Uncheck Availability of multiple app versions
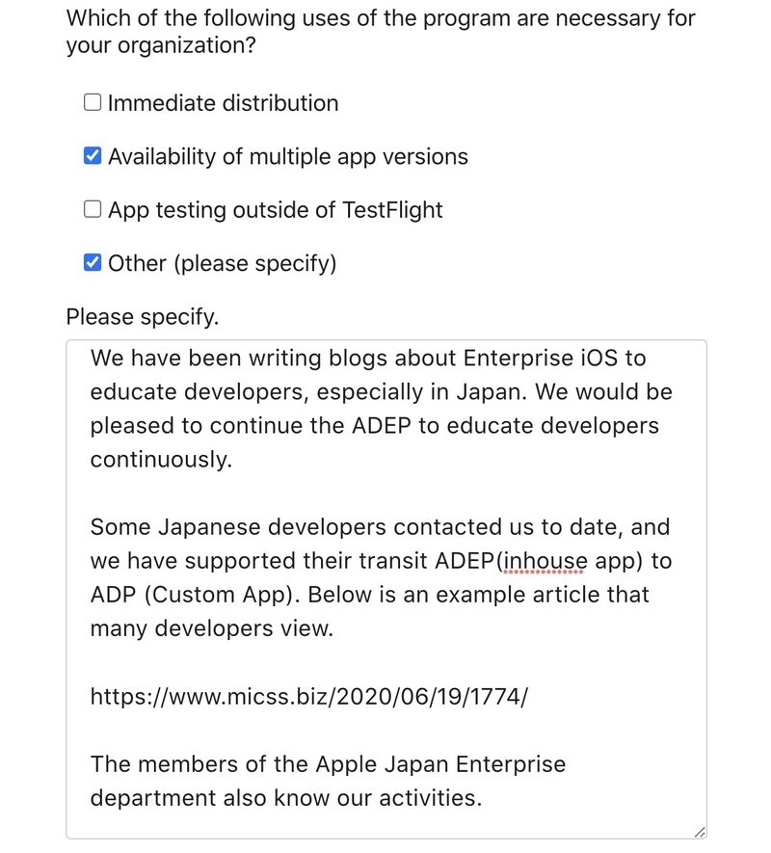 pyautogui.click(x=93, y=155)
